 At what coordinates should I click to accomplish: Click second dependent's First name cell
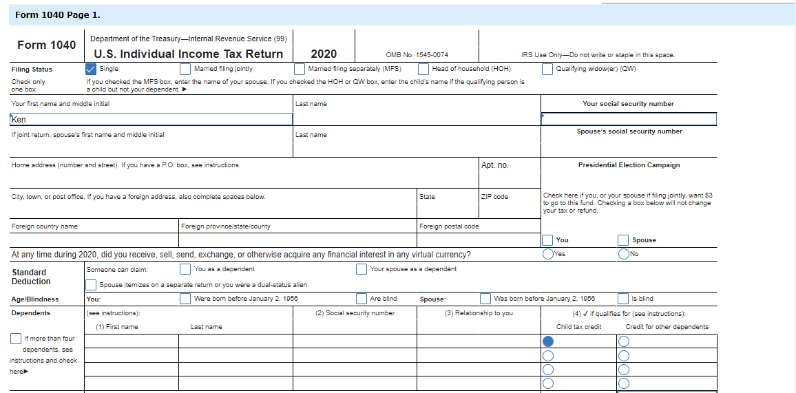tap(132, 355)
